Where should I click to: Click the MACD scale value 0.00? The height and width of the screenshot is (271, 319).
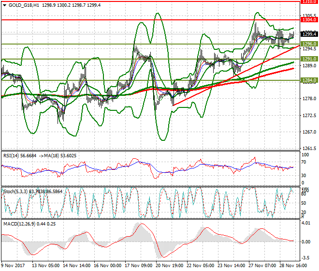306,242
